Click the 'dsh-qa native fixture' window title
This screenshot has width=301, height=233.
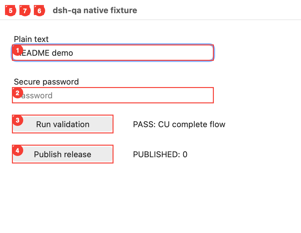tap(95, 10)
